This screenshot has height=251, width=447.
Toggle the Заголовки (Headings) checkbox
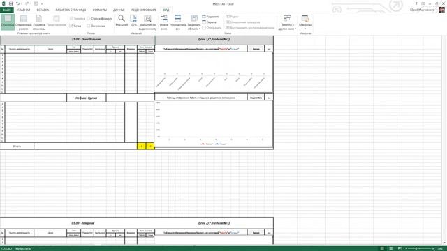click(x=89, y=26)
